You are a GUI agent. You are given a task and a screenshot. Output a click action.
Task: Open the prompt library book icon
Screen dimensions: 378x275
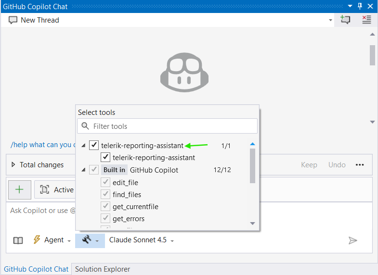click(18, 240)
